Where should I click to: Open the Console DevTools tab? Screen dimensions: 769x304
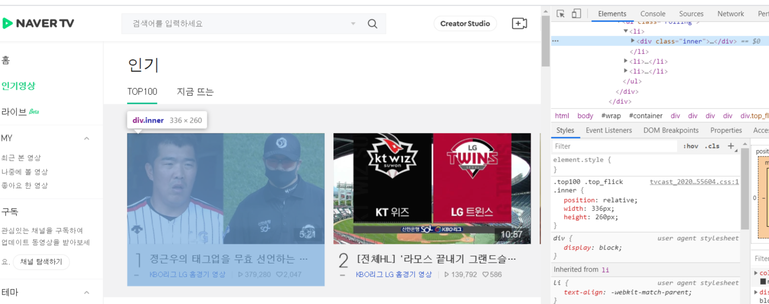tap(653, 14)
